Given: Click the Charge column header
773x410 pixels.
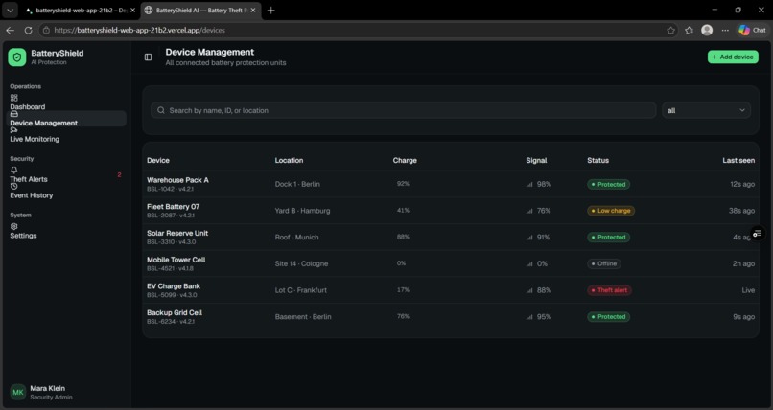Looking at the screenshot, I should click(x=405, y=161).
